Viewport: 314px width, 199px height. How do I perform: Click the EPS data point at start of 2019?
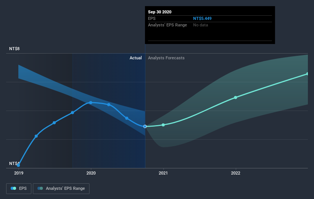point(18,165)
